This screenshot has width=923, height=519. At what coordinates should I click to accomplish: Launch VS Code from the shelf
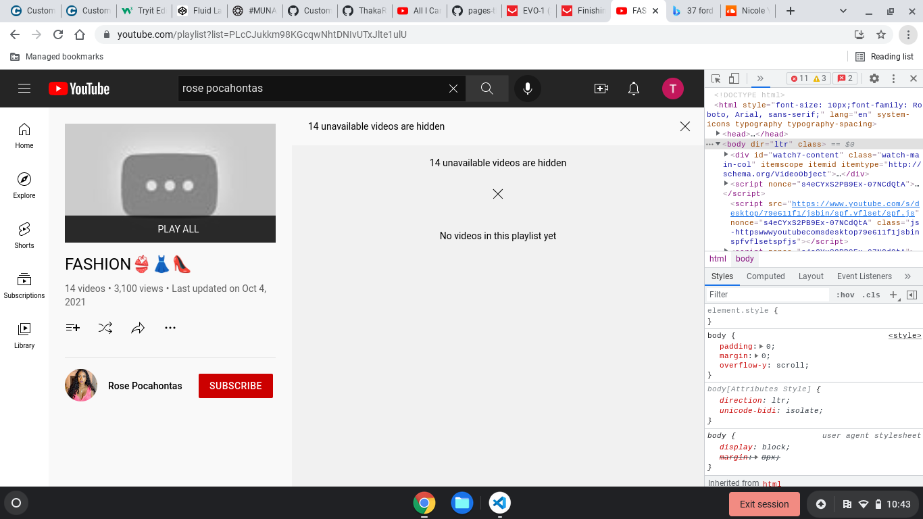click(x=499, y=503)
